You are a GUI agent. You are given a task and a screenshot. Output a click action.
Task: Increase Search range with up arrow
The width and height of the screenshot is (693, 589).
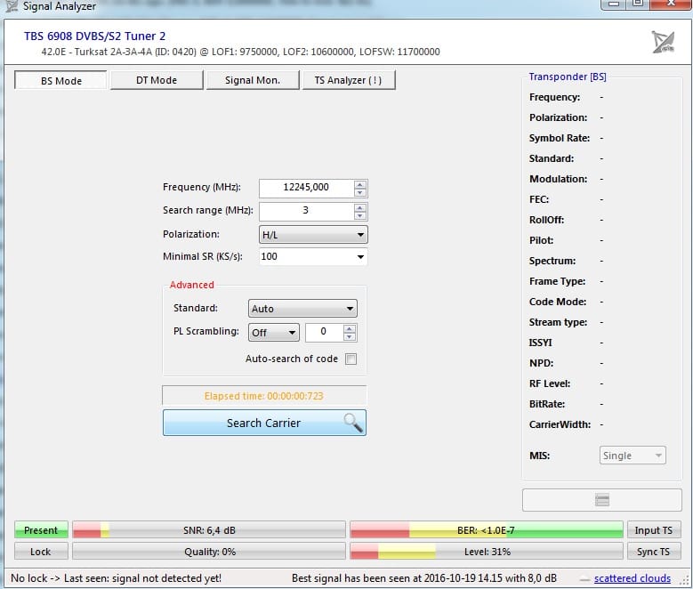360,207
